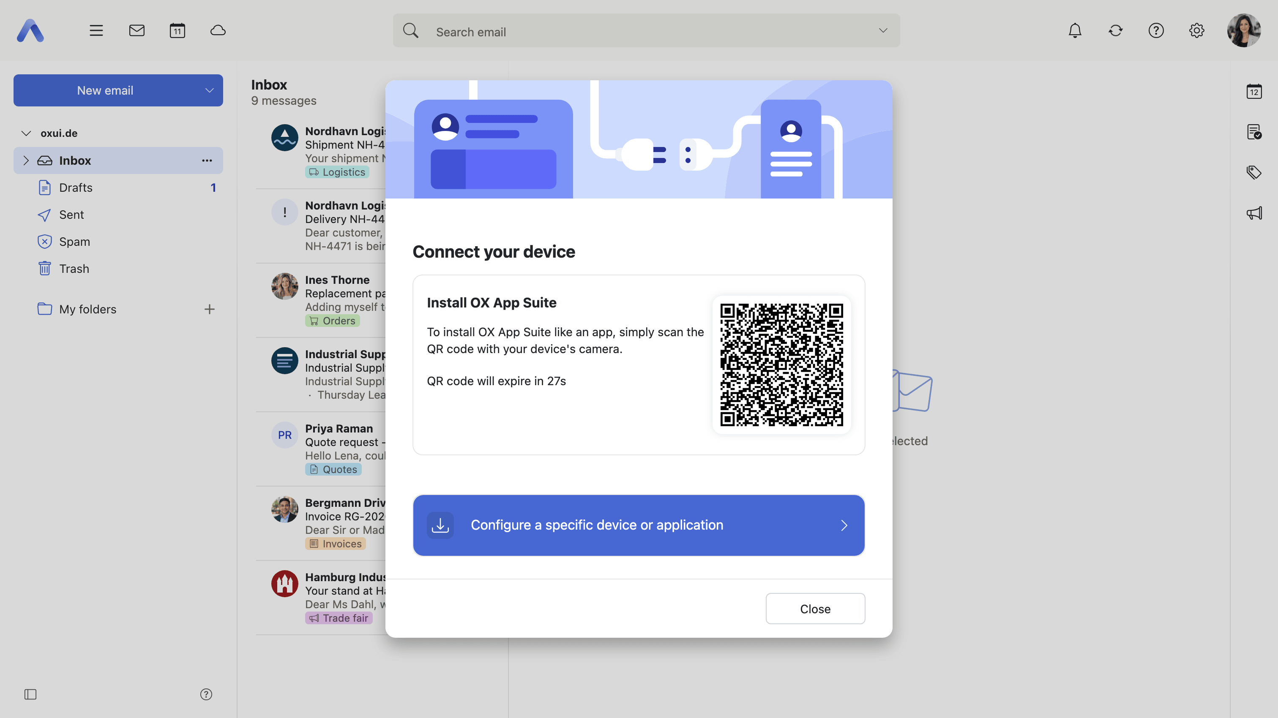Click the Invoices label tag
1278x718 pixels.
(x=336, y=544)
